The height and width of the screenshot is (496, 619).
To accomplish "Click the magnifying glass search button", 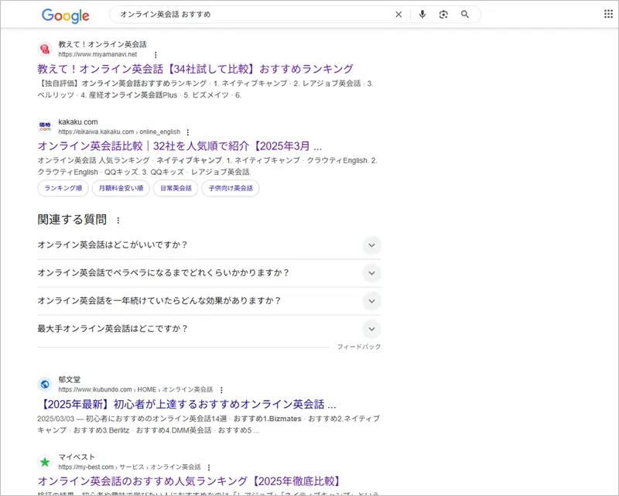I will [465, 15].
